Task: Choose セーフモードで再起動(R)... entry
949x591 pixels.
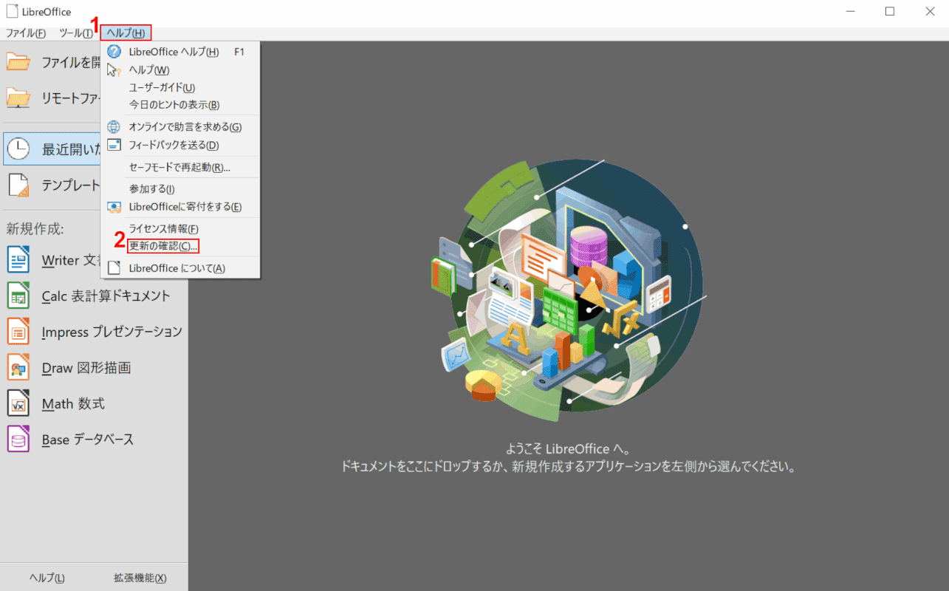Action: click(x=181, y=167)
